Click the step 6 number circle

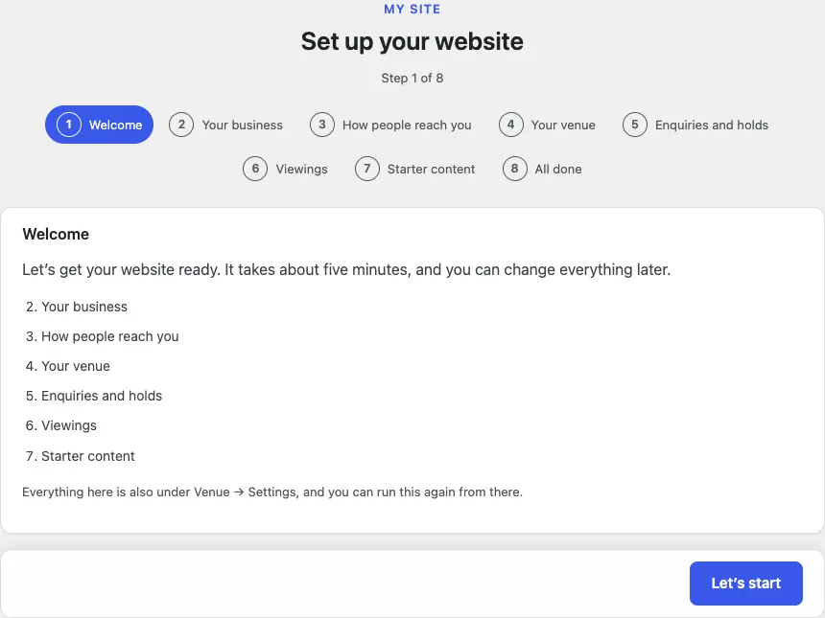(255, 169)
